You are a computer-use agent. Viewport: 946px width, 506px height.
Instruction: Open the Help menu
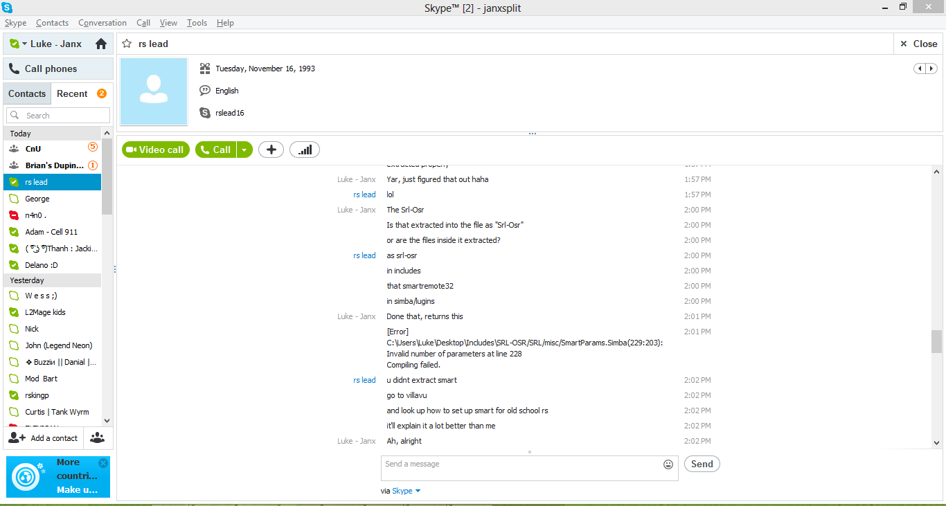[x=225, y=23]
